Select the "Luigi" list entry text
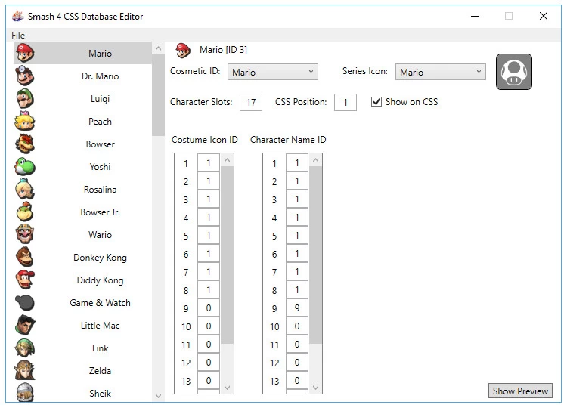 pyautogui.click(x=100, y=99)
